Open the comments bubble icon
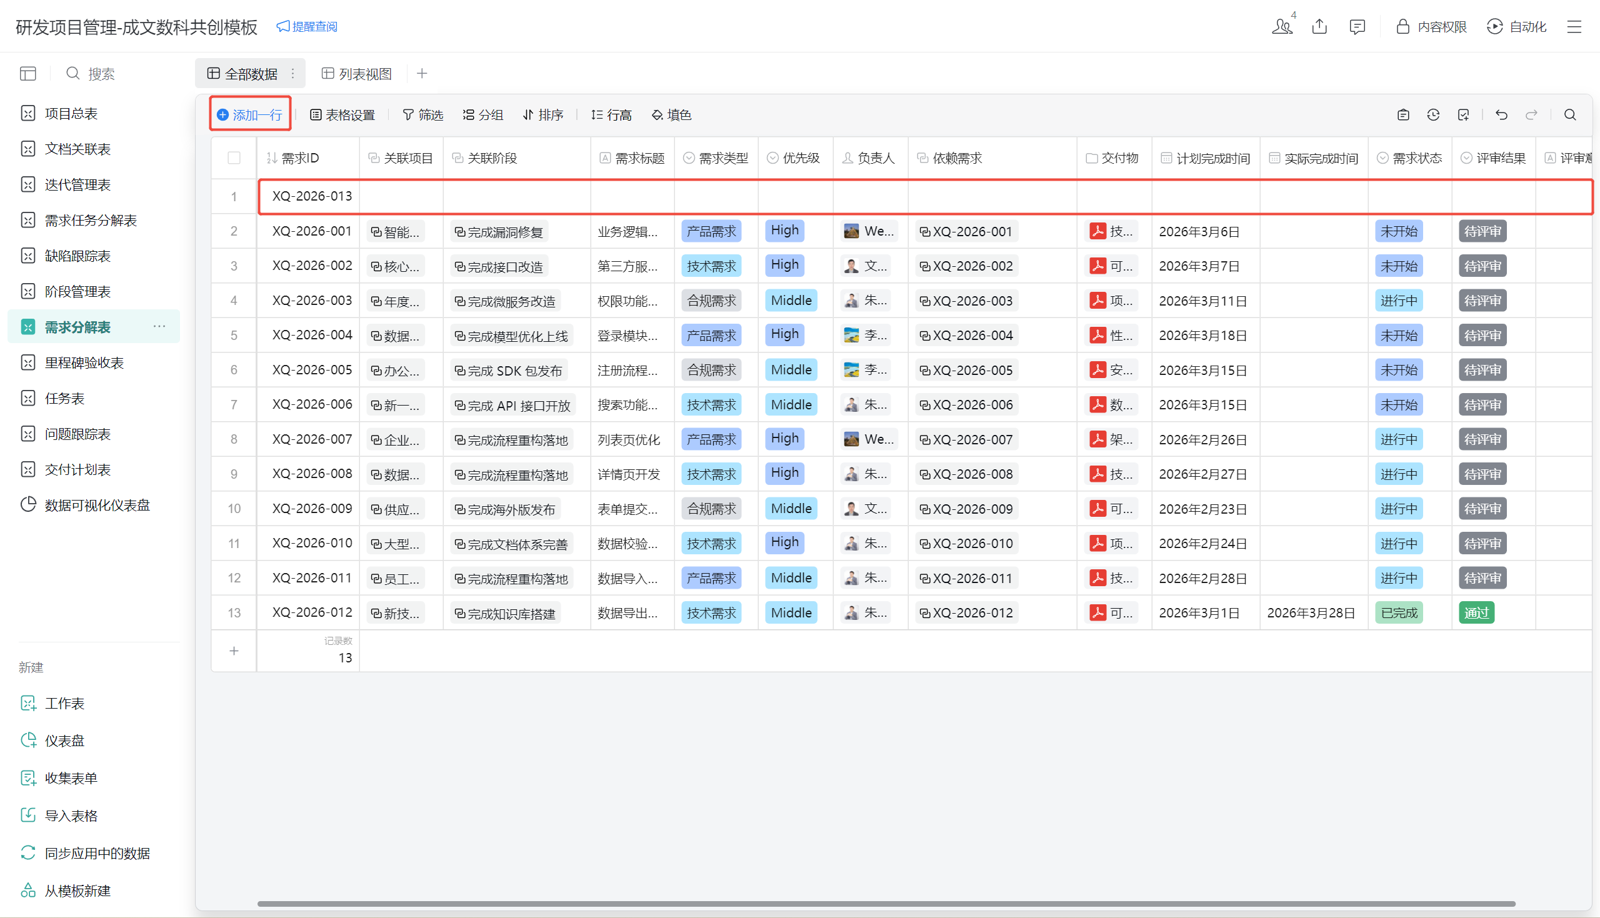Image resolution: width=1600 pixels, height=918 pixels. pos(1357,26)
